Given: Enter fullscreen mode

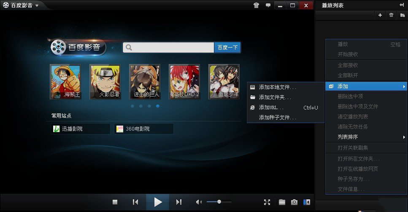Looking at the screenshot, I should pos(267,202).
